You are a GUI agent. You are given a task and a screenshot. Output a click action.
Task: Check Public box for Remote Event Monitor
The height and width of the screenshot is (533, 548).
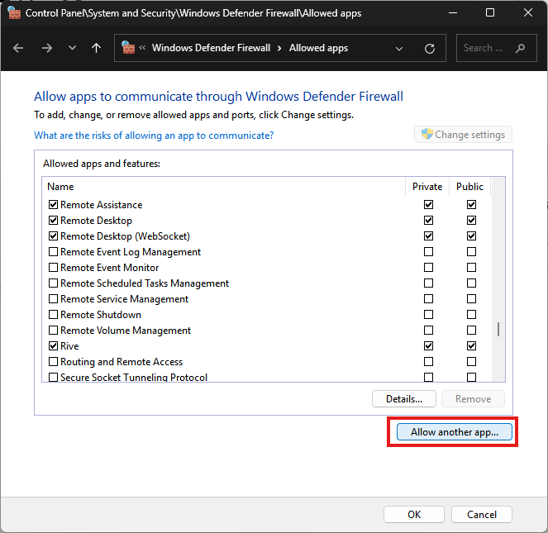pos(471,268)
